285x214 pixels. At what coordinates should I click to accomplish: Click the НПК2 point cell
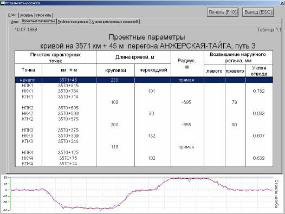(28, 108)
